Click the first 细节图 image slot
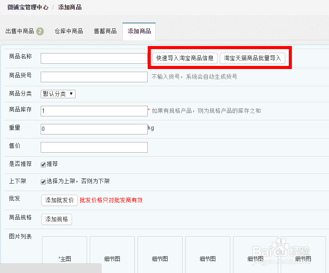329x273 pixels. 112,254
